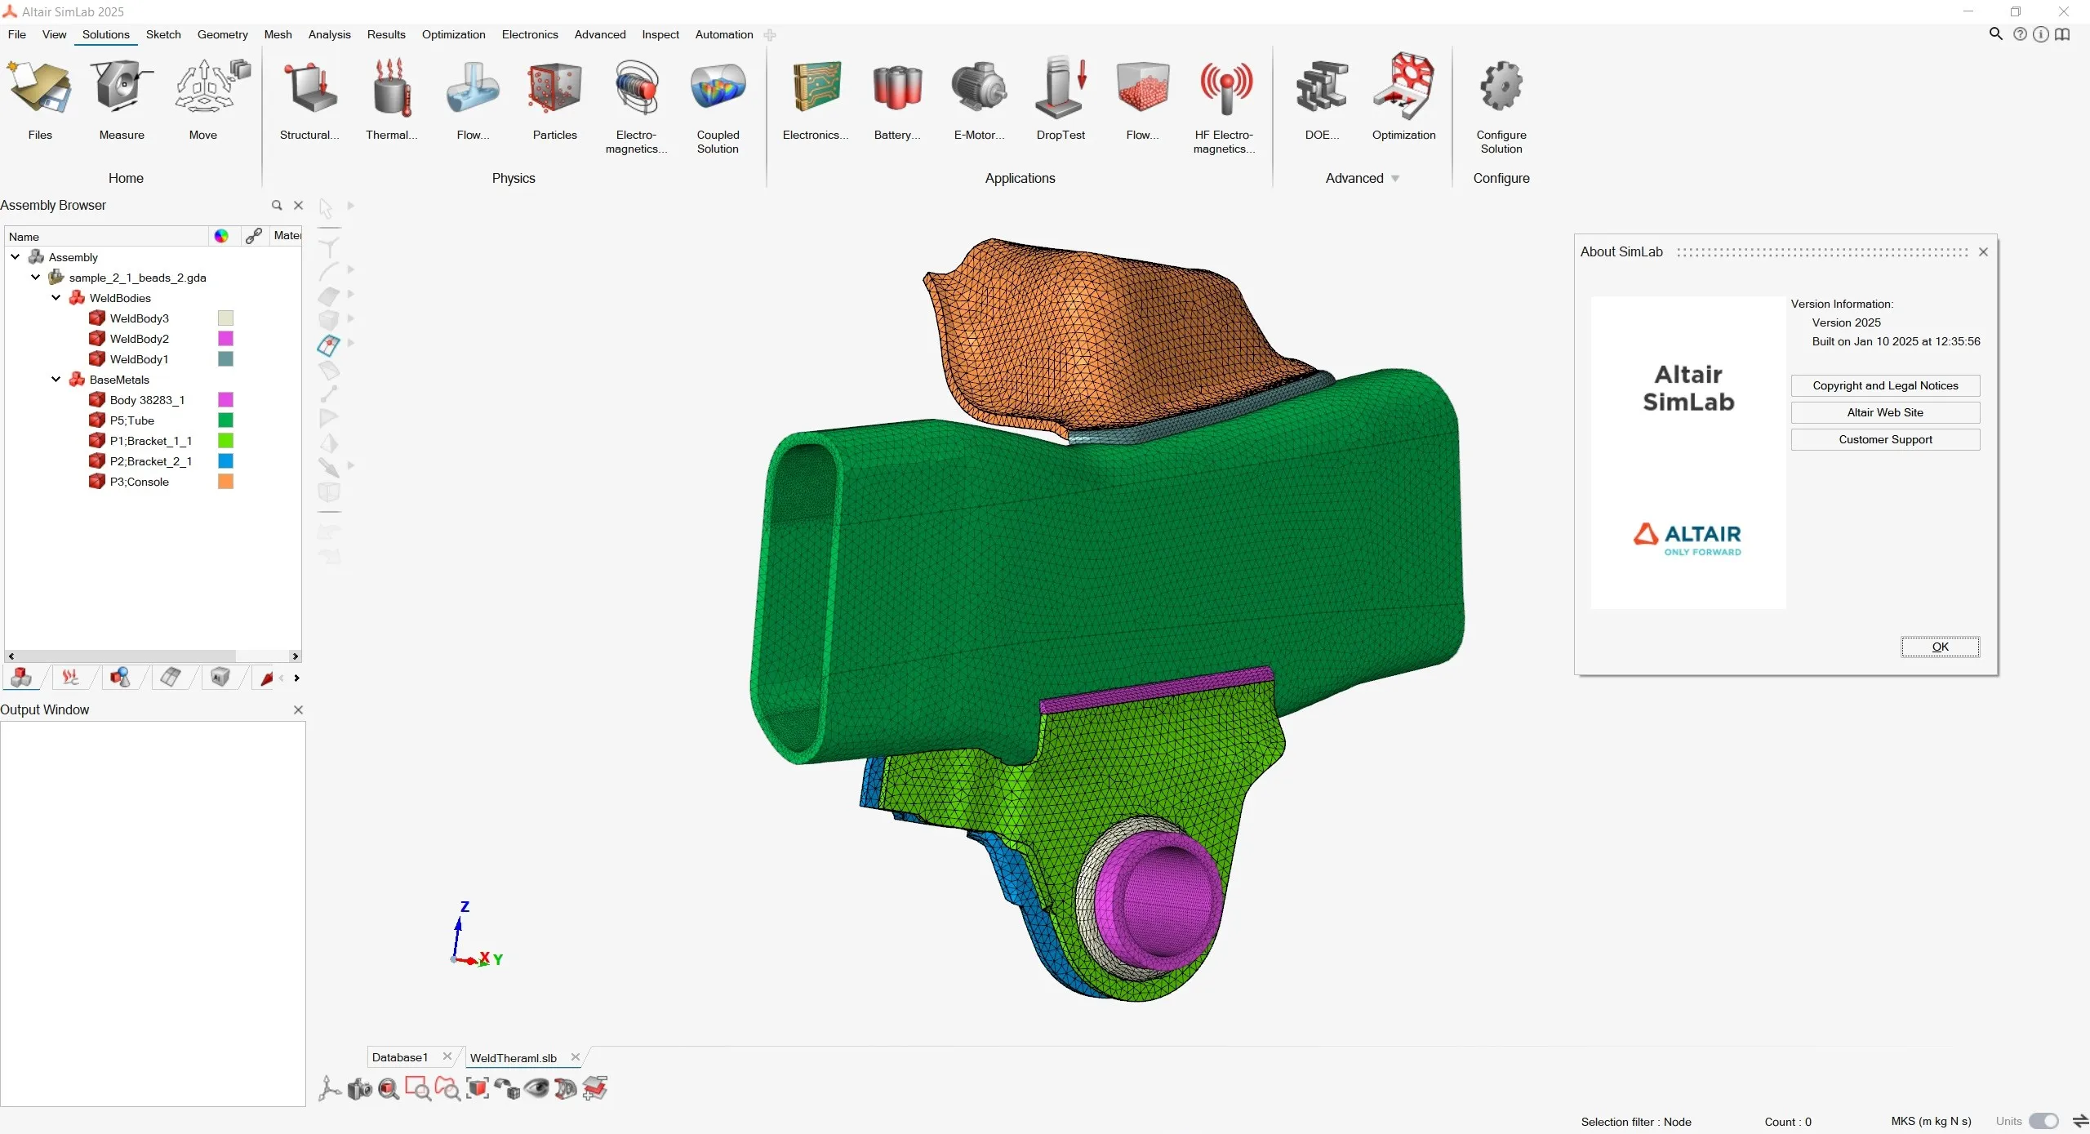The width and height of the screenshot is (2090, 1134).
Task: Click the Optimization ribbon icon
Action: (1403, 98)
